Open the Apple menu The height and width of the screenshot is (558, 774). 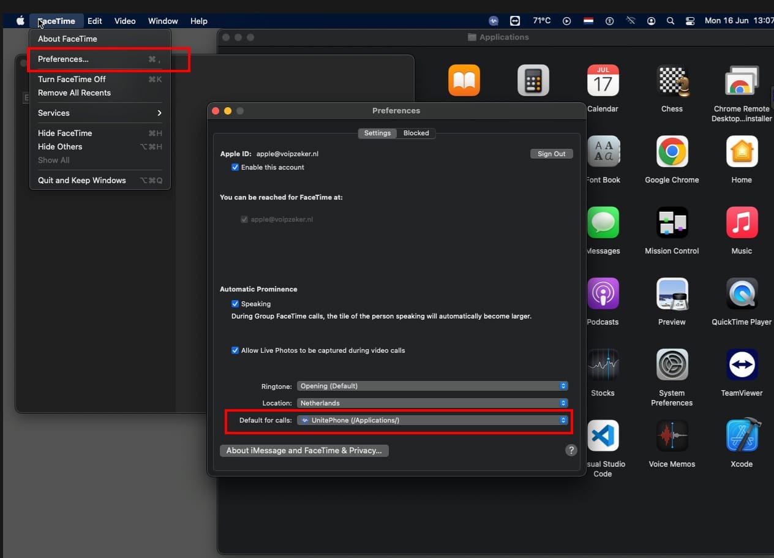tap(20, 21)
